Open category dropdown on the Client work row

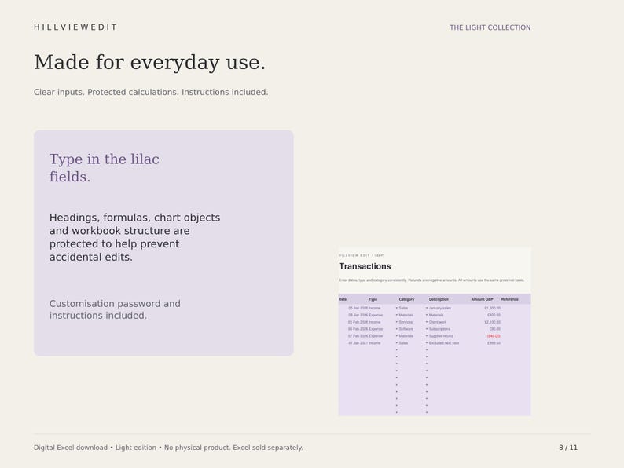point(397,322)
